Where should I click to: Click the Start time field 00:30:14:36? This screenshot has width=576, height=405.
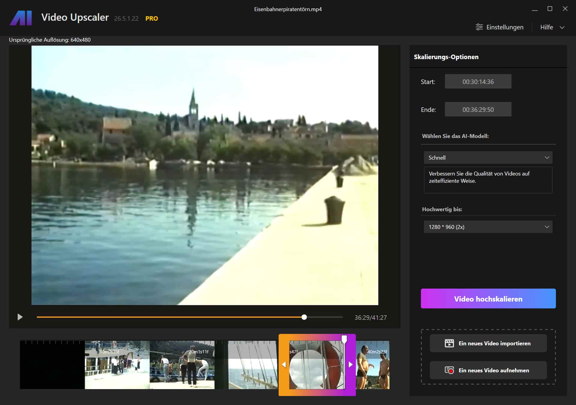(x=478, y=82)
